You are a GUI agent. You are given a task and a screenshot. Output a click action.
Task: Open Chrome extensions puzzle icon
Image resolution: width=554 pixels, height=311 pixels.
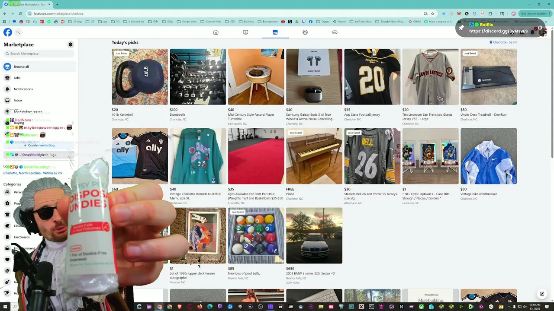(x=490, y=13)
